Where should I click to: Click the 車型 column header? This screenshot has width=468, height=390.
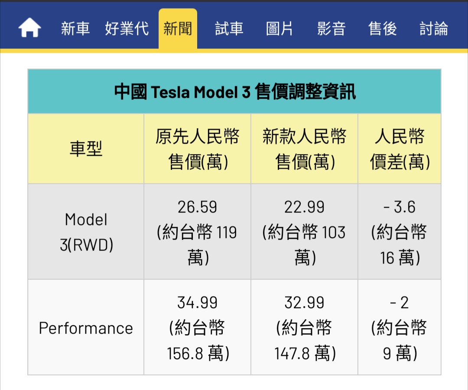[86, 149]
